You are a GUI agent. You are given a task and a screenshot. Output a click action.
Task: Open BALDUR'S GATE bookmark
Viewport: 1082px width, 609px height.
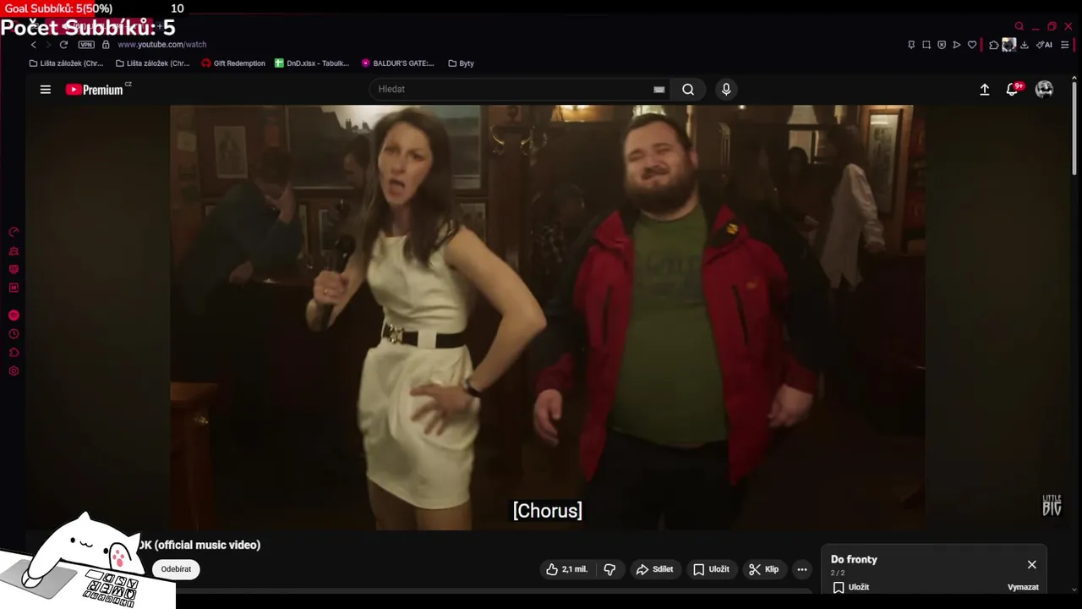click(397, 63)
